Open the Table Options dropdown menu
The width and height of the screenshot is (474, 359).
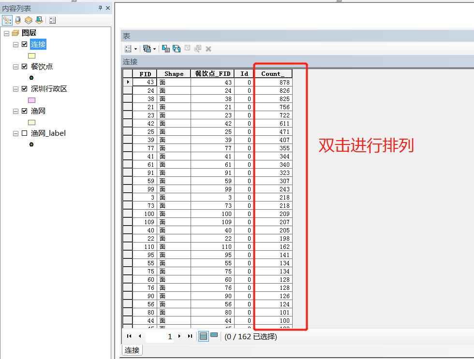coord(131,49)
